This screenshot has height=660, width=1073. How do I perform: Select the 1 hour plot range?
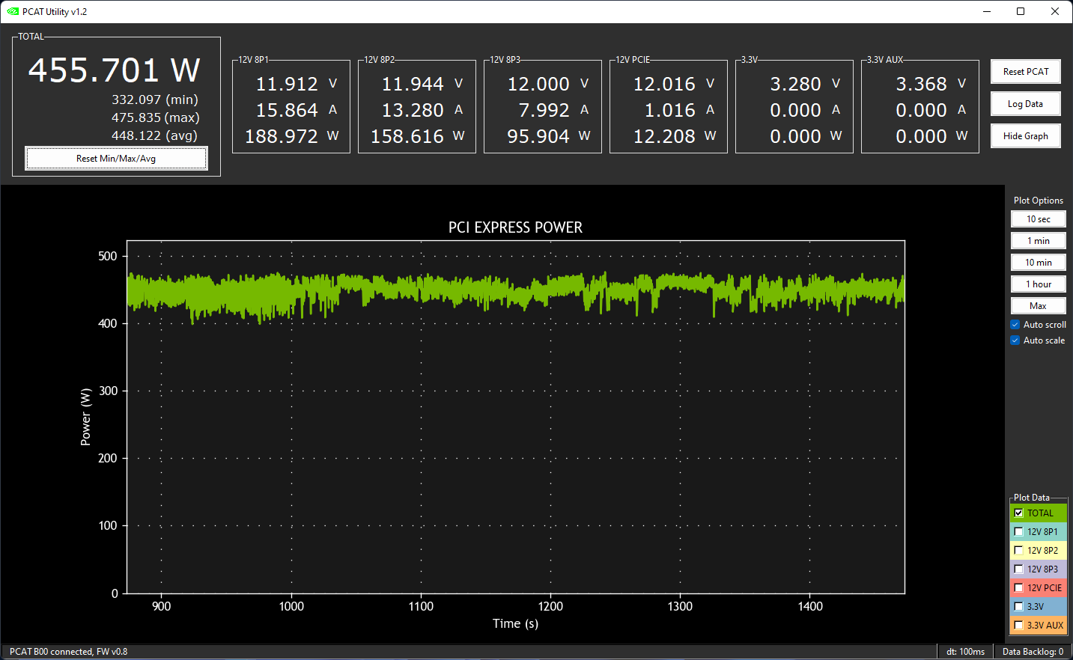point(1038,284)
